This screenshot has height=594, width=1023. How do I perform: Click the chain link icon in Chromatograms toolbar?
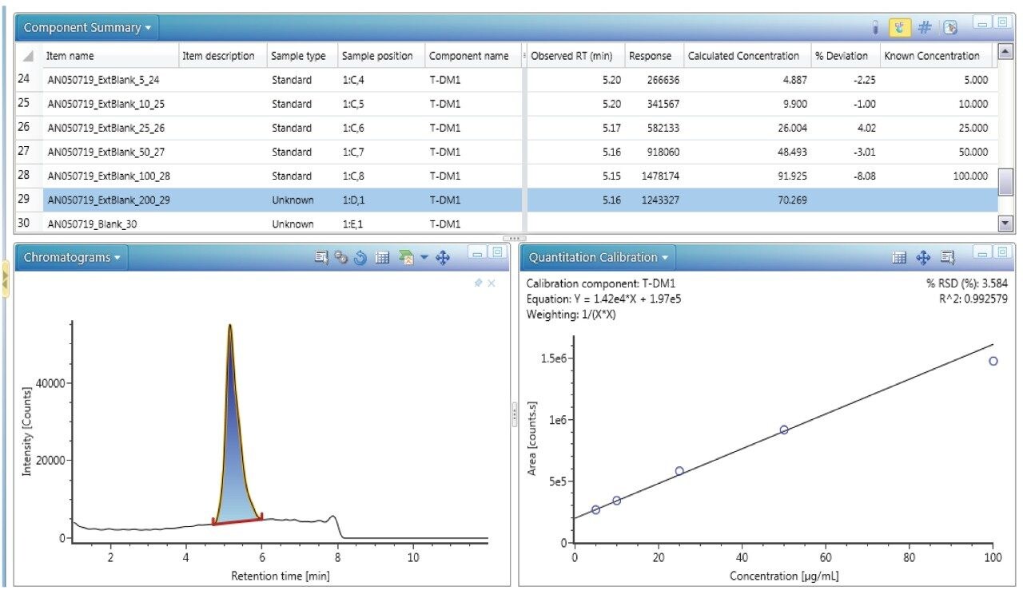pyautogui.click(x=341, y=258)
